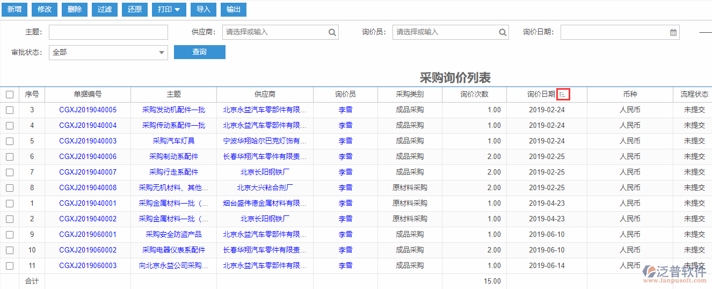This screenshot has height=289, width=712.
Task: Open the calendar icon in 询价日期 field
Action: tap(673, 32)
